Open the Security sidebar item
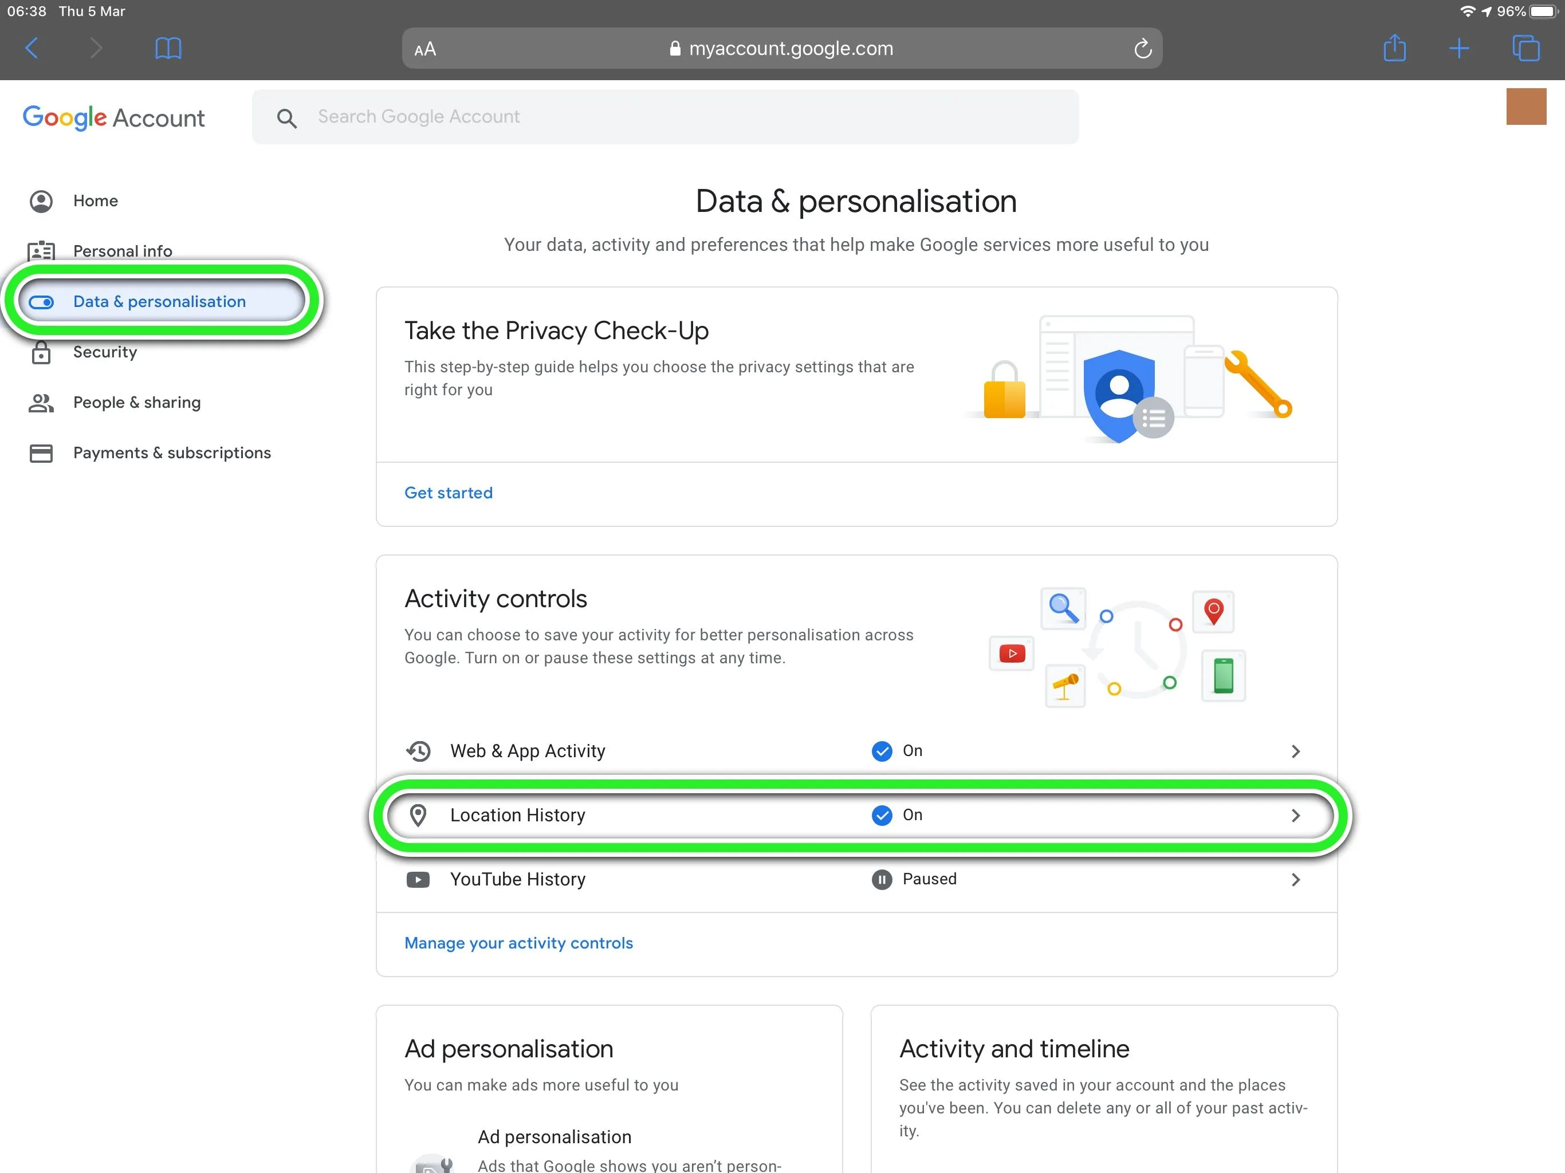The image size is (1565, 1173). click(x=105, y=352)
